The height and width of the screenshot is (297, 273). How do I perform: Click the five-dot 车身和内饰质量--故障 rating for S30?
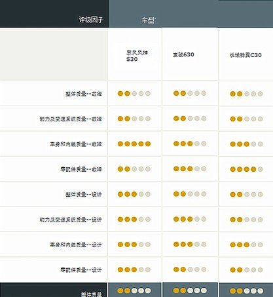[134, 144]
